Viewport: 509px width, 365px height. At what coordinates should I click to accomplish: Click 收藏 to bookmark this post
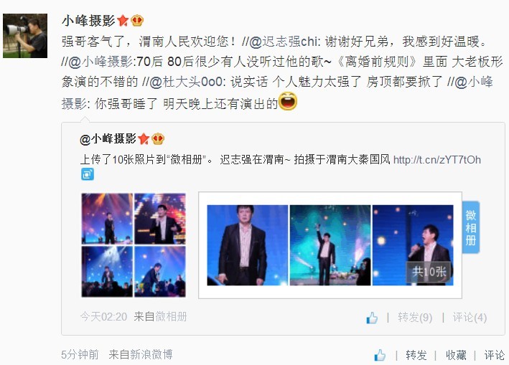(x=456, y=355)
